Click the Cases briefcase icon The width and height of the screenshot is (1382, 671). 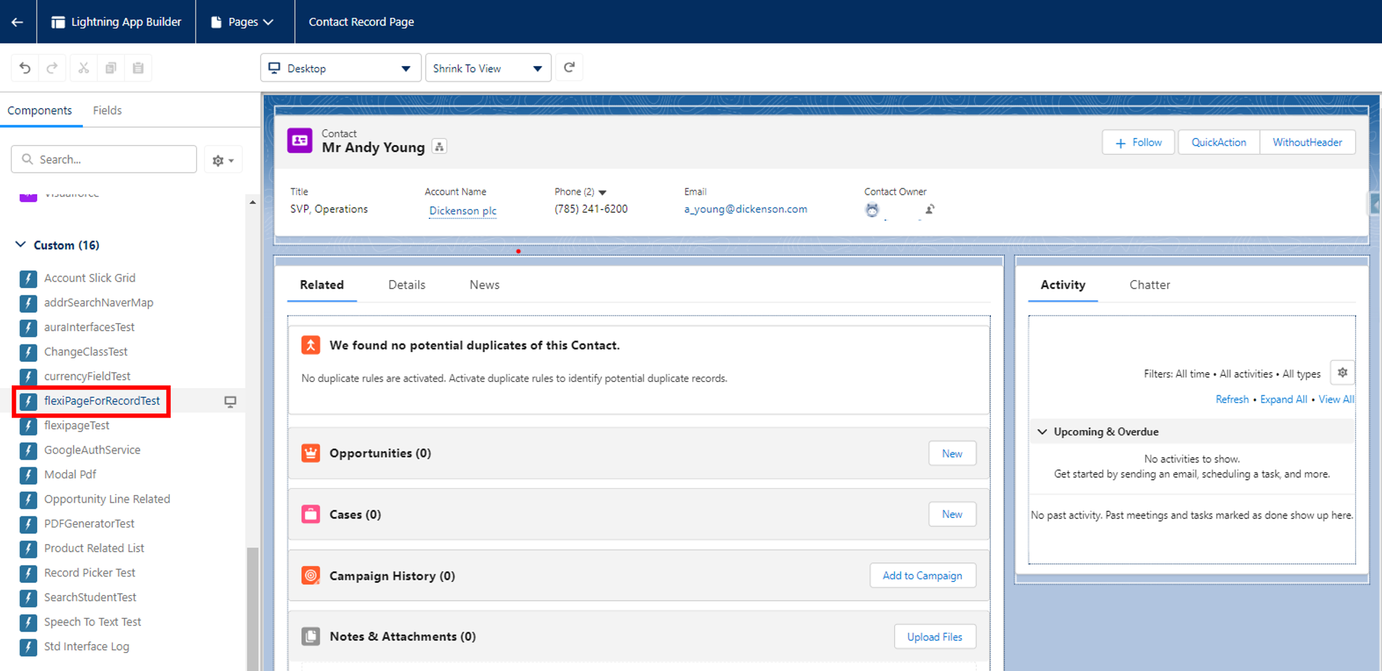pyautogui.click(x=311, y=514)
